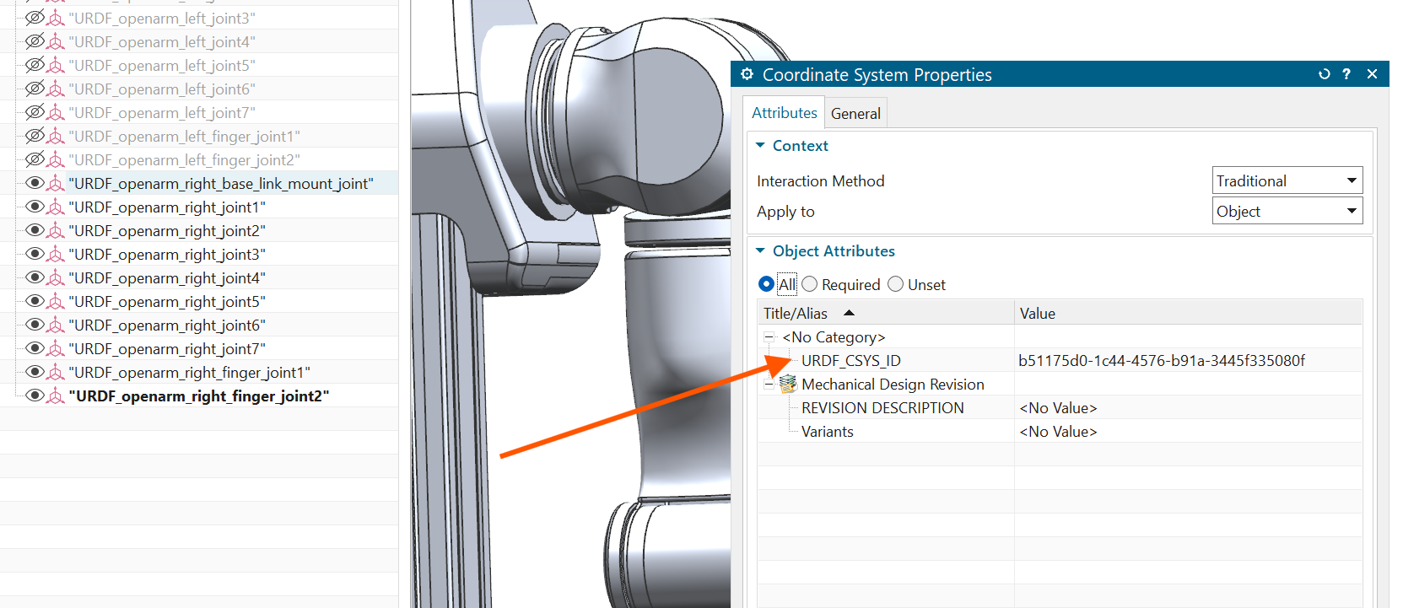Click the coordinate system icon beside URDF_openarm_right_joint5

pos(57,301)
